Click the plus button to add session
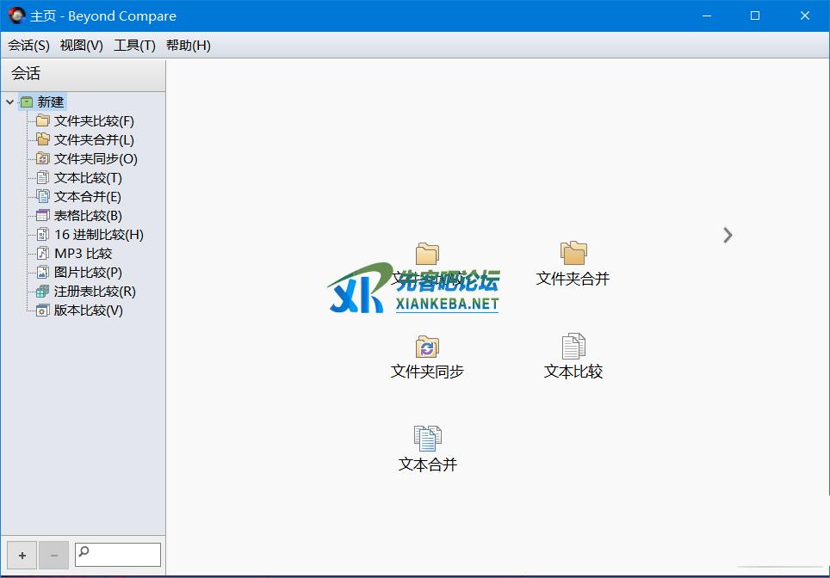 (x=22, y=555)
